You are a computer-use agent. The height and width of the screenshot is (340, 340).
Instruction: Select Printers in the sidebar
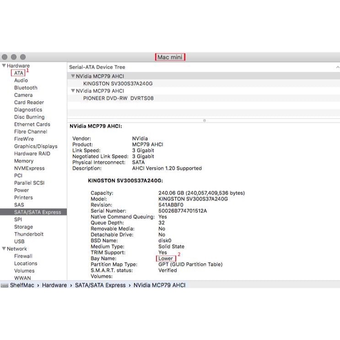pos(23,198)
